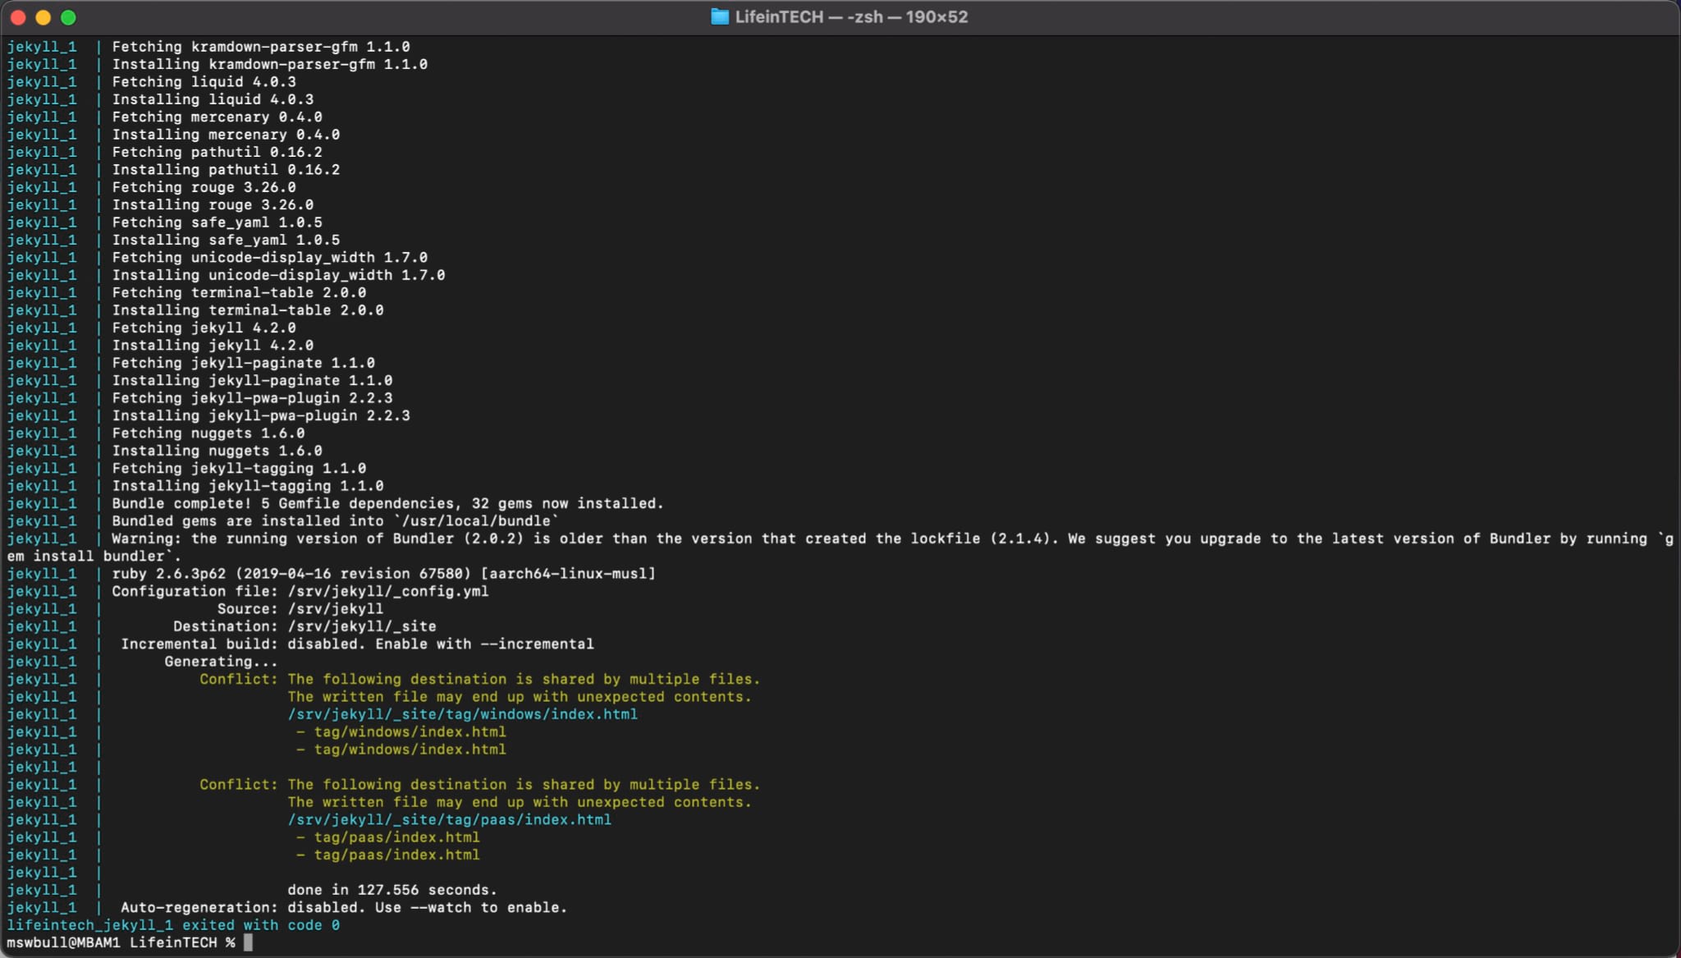The image size is (1681, 958).
Task: Click the blue folder icon in title bar
Action: 720,17
